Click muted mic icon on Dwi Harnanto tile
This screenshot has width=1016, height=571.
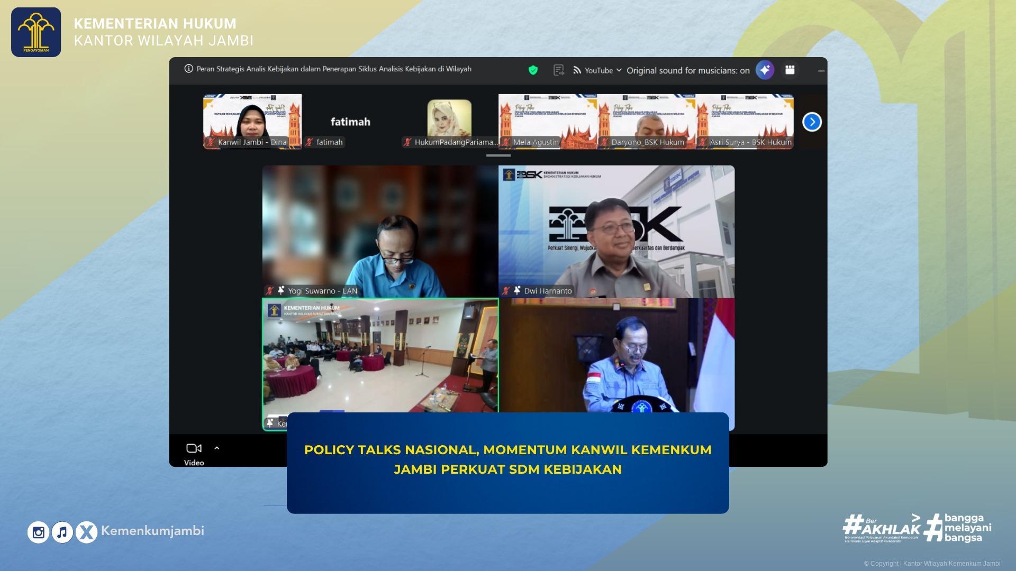(x=506, y=291)
